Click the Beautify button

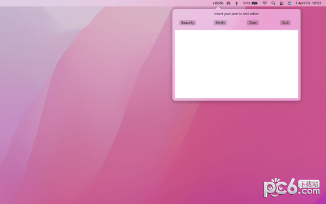[187, 23]
